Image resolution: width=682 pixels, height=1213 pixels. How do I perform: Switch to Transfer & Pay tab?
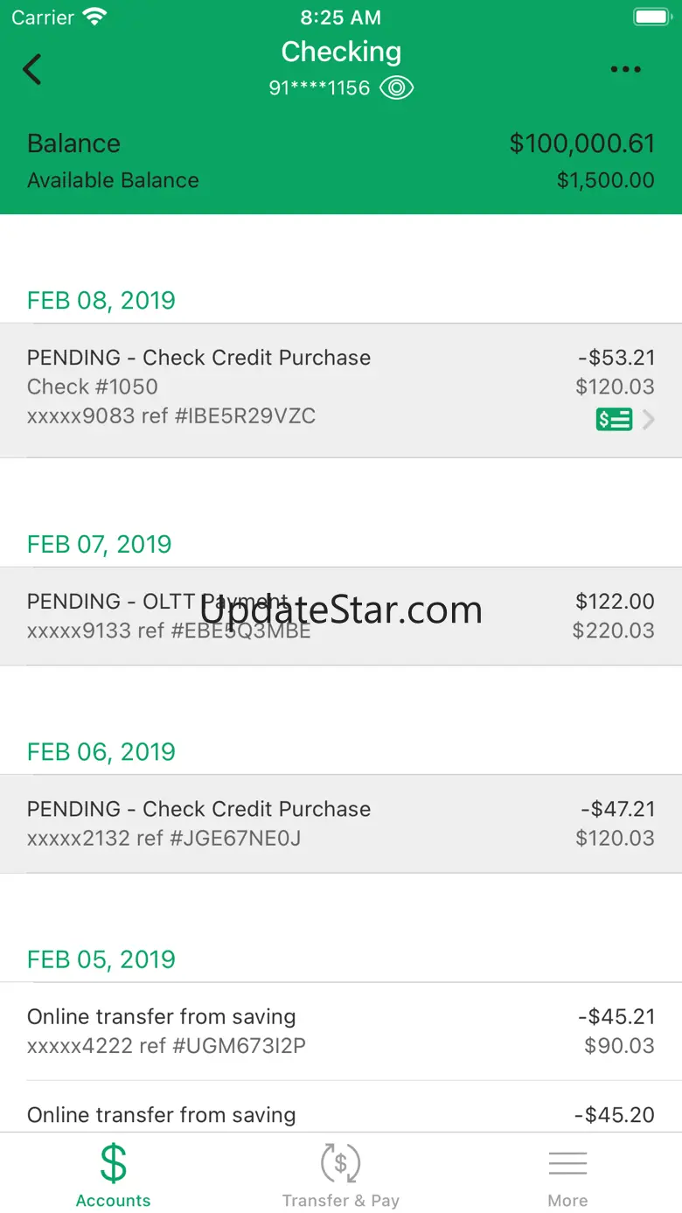click(341, 1174)
